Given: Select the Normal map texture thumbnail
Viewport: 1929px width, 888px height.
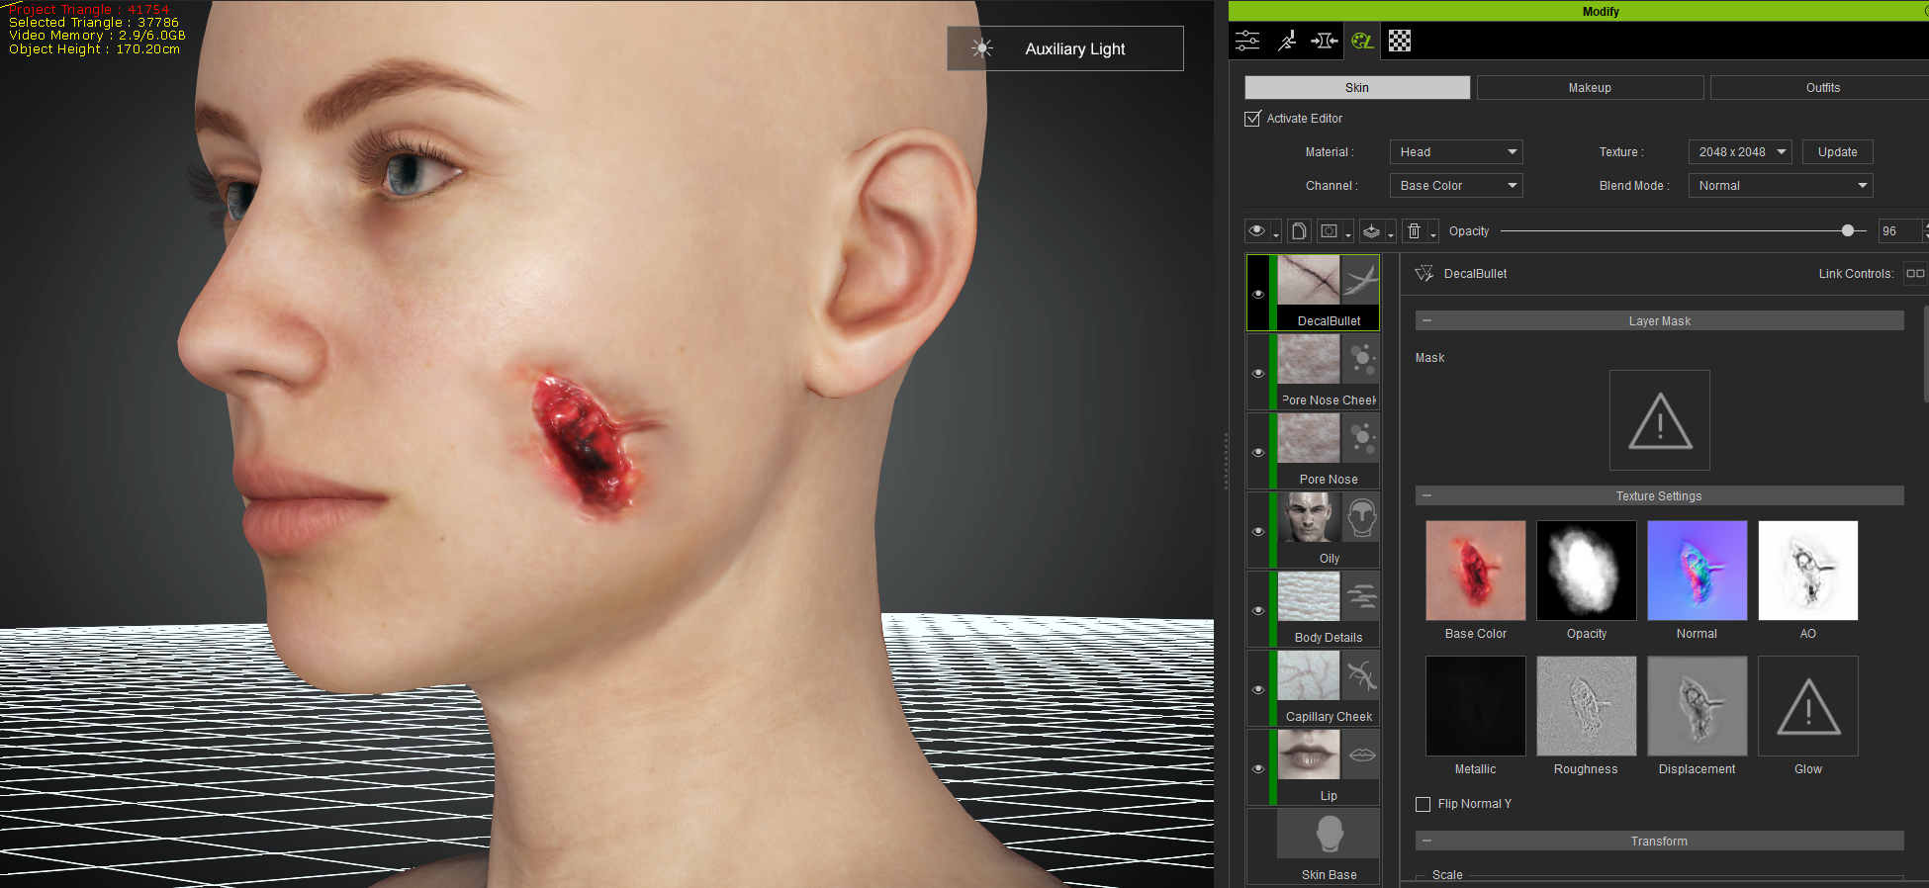Looking at the screenshot, I should (1698, 571).
